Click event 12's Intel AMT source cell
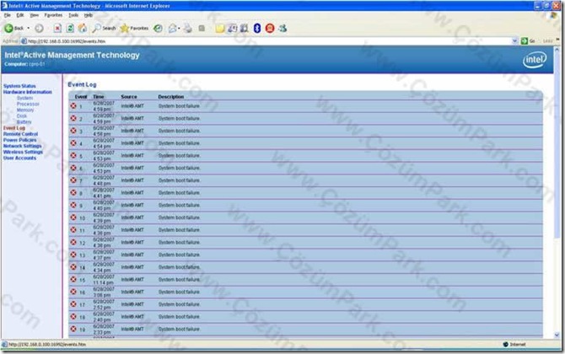 132,243
